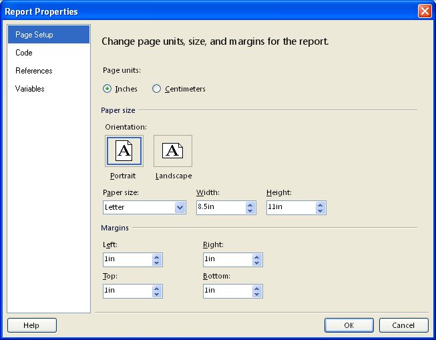Click the Bottom margin text field
Image resolution: width=436 pixels, height=340 pixels.
click(x=227, y=291)
